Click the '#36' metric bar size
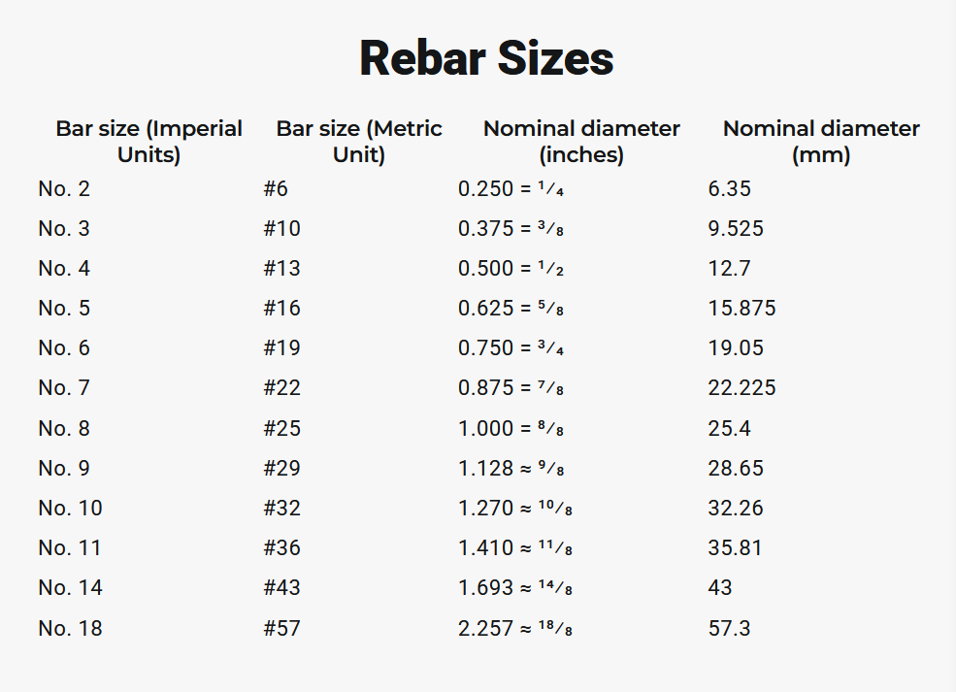The image size is (956, 692). pos(281,548)
